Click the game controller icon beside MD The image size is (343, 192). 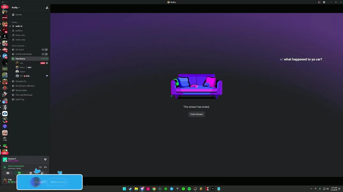(47, 76)
